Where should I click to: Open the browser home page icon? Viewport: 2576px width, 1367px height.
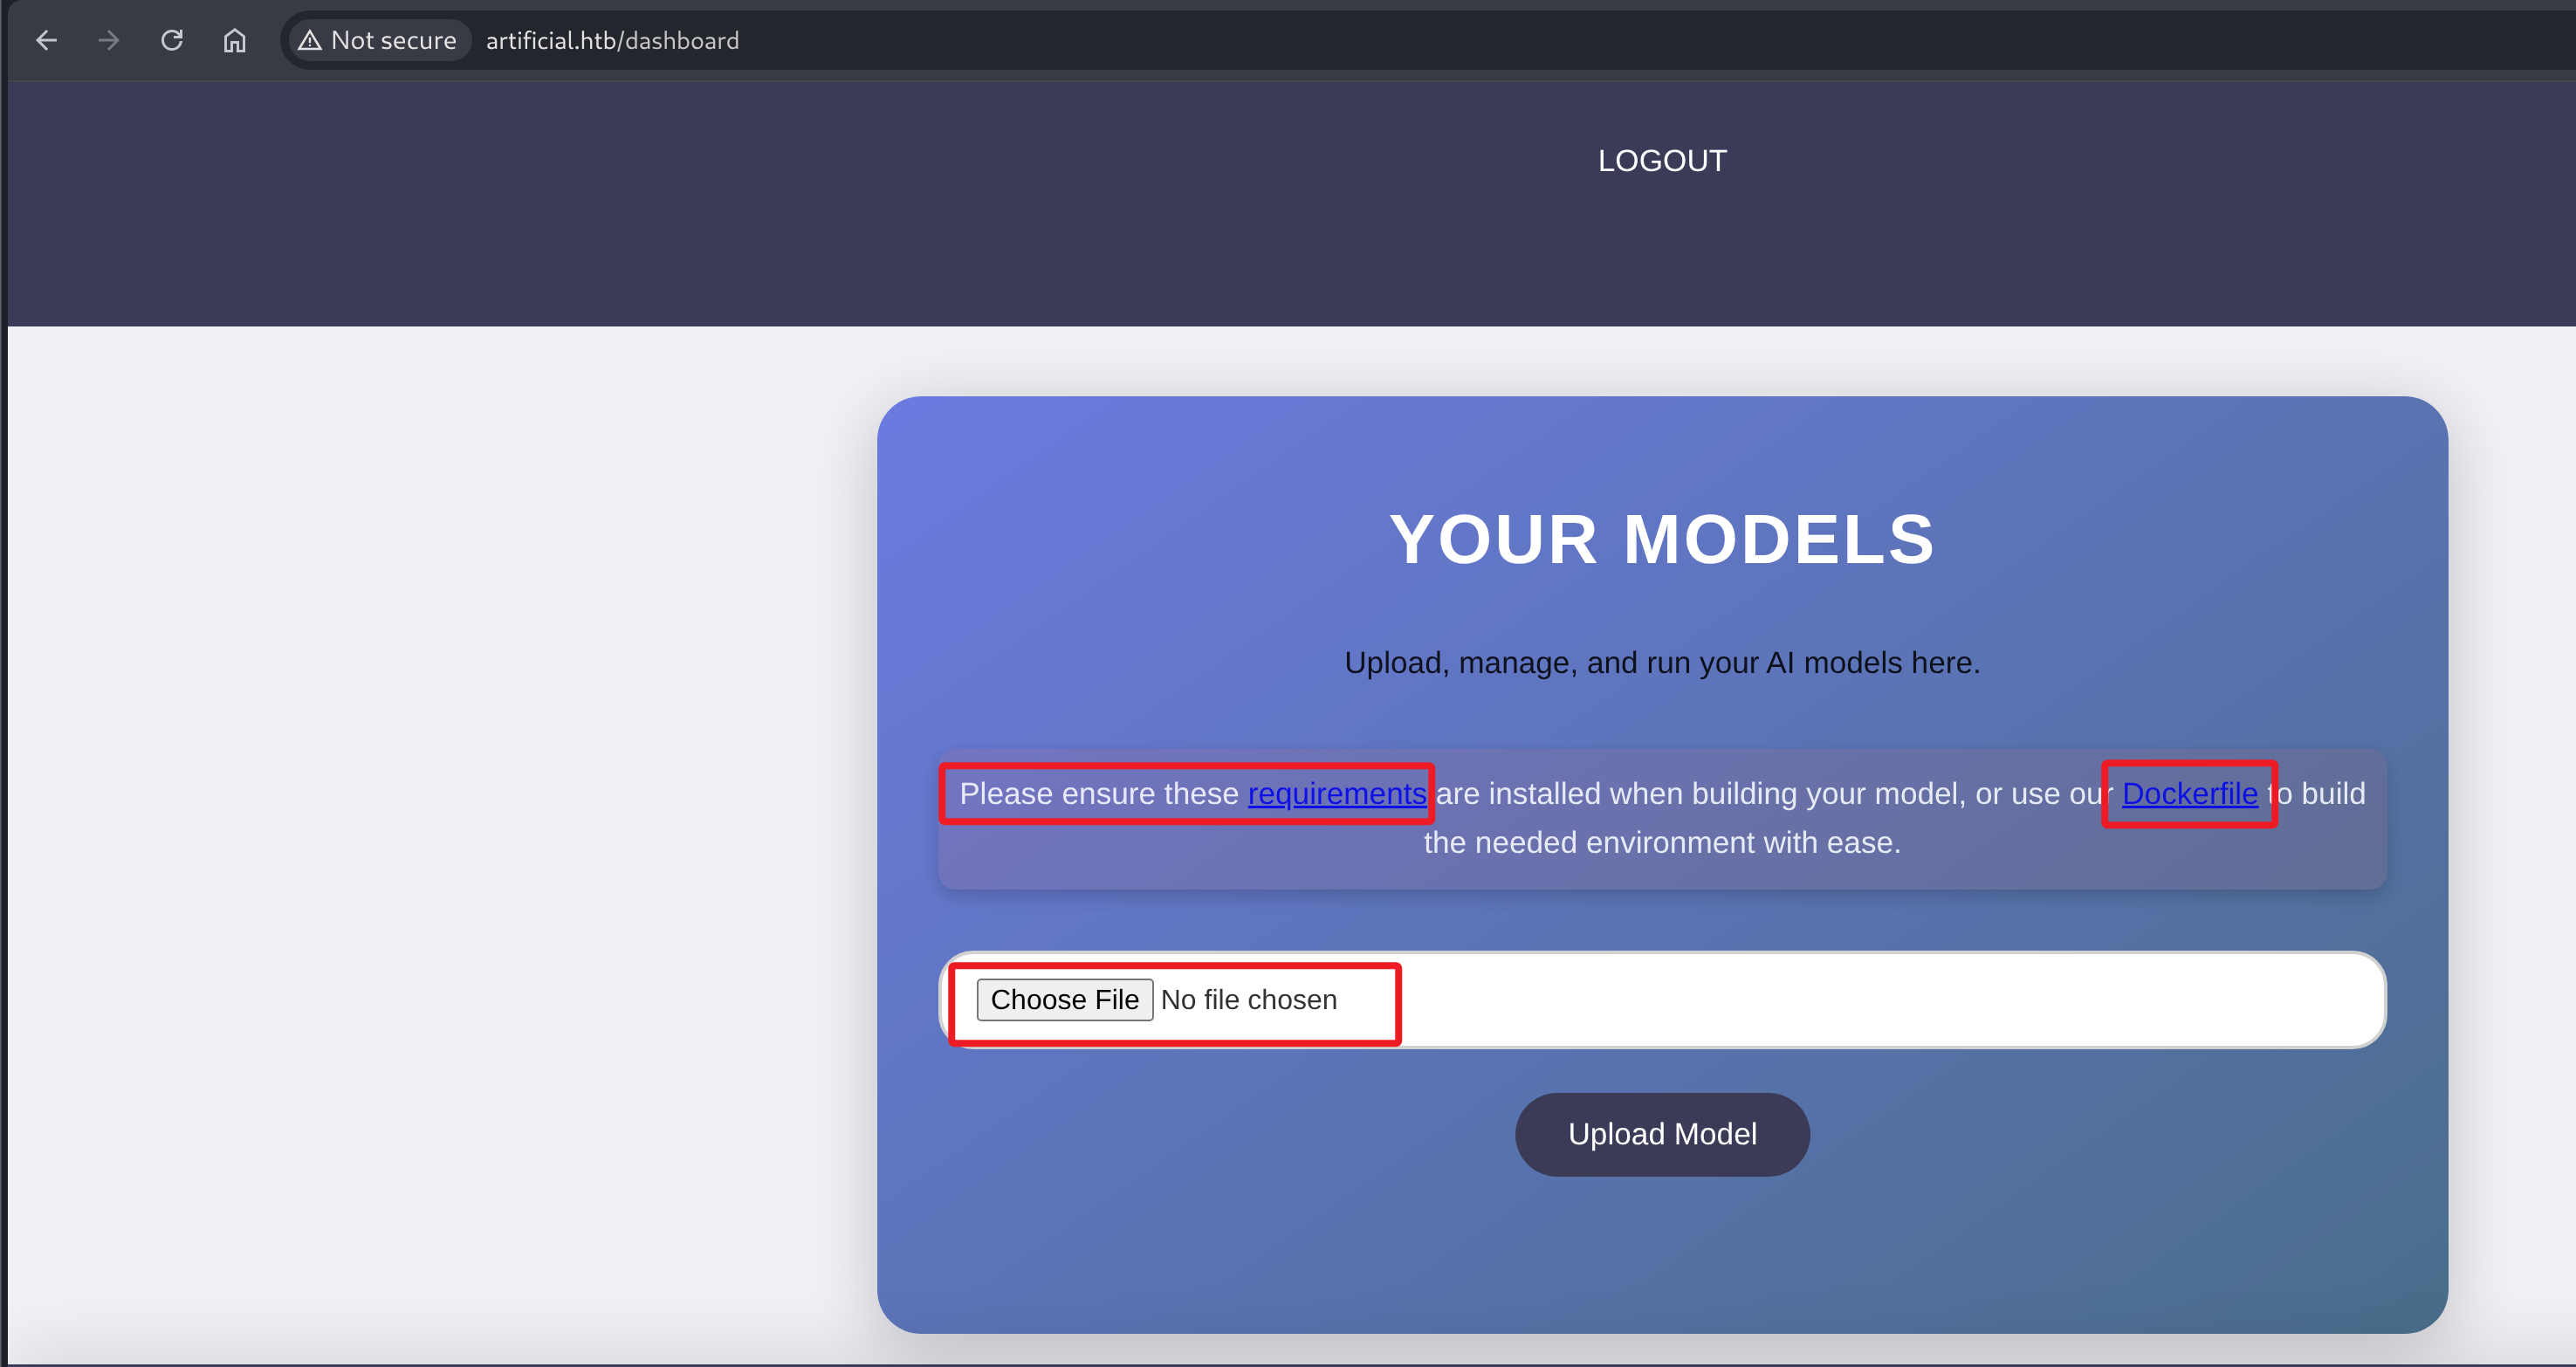pyautogui.click(x=234, y=40)
